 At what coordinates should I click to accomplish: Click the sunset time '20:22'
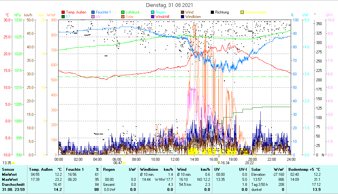click(x=249, y=163)
